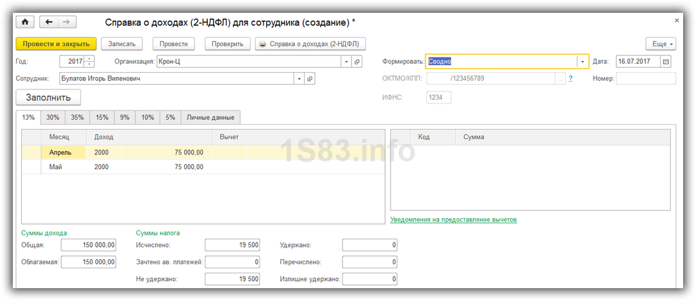Expand the Организация dropdown list
The width and height of the screenshot is (696, 301).
coord(347,62)
